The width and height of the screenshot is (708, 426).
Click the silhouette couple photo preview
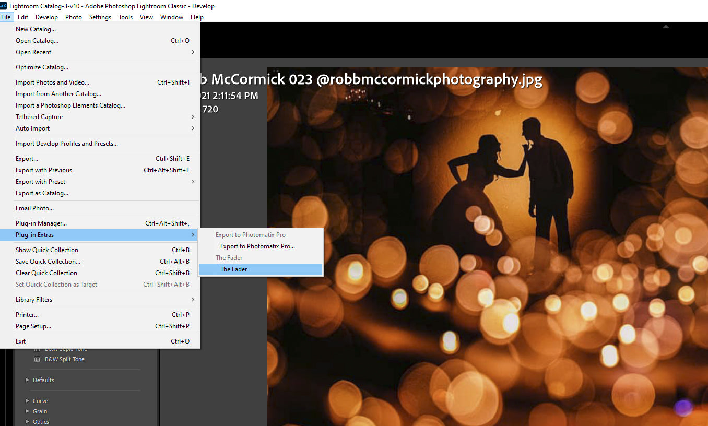pyautogui.click(x=488, y=246)
